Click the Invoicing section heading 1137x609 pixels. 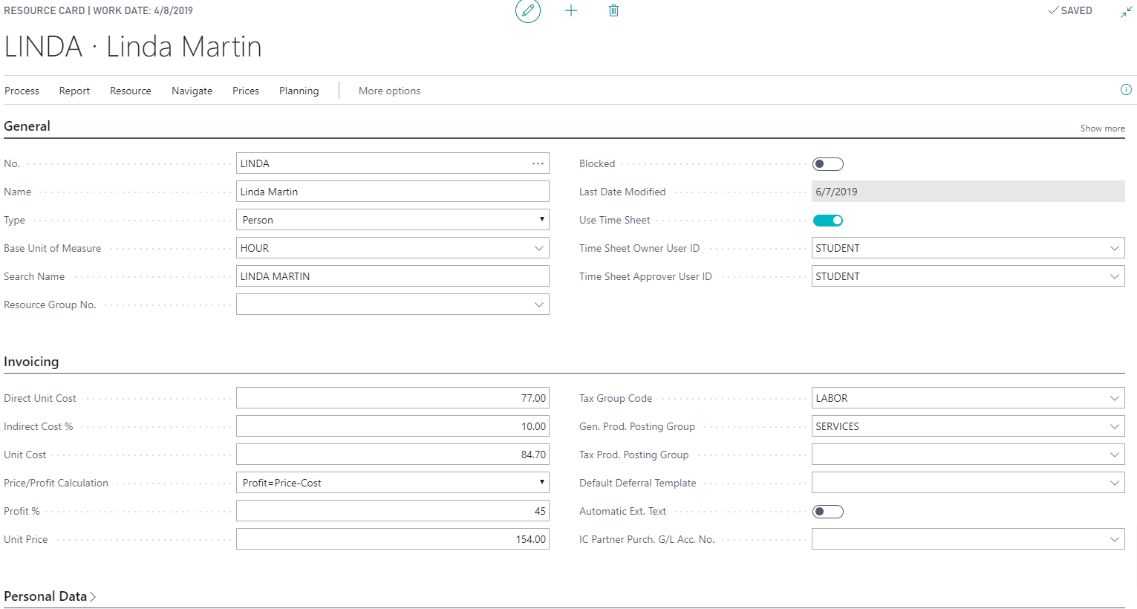[x=31, y=362]
